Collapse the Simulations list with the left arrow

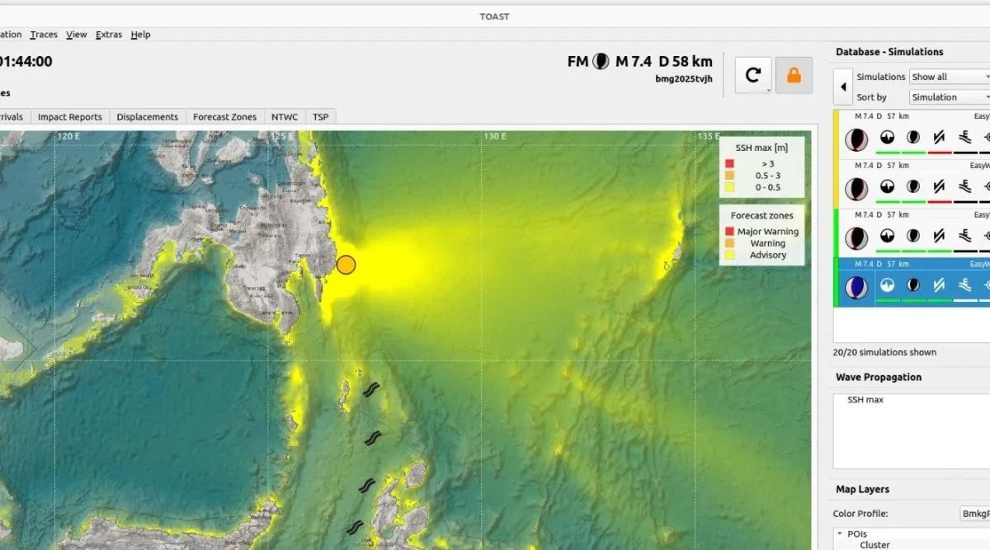point(842,87)
